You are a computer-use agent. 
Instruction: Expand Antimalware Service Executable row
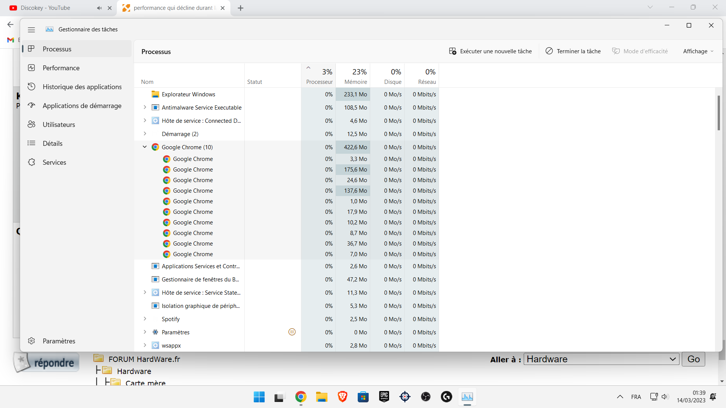145,107
